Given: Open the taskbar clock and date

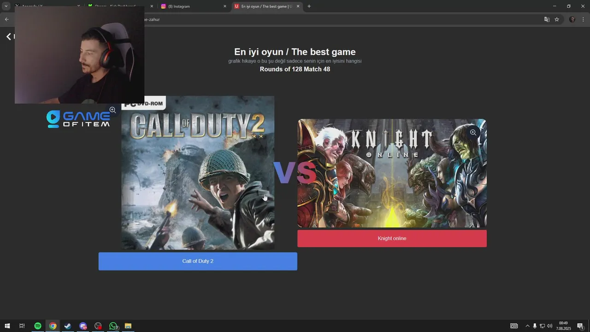Looking at the screenshot, I should click(x=563, y=326).
